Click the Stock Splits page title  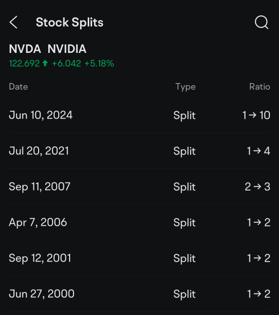click(70, 22)
